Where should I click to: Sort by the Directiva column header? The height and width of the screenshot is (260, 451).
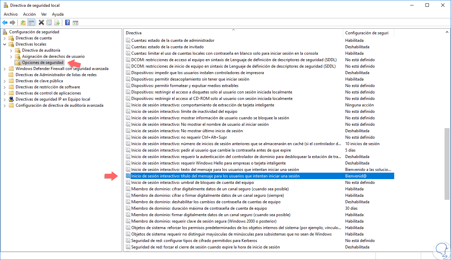click(233, 33)
